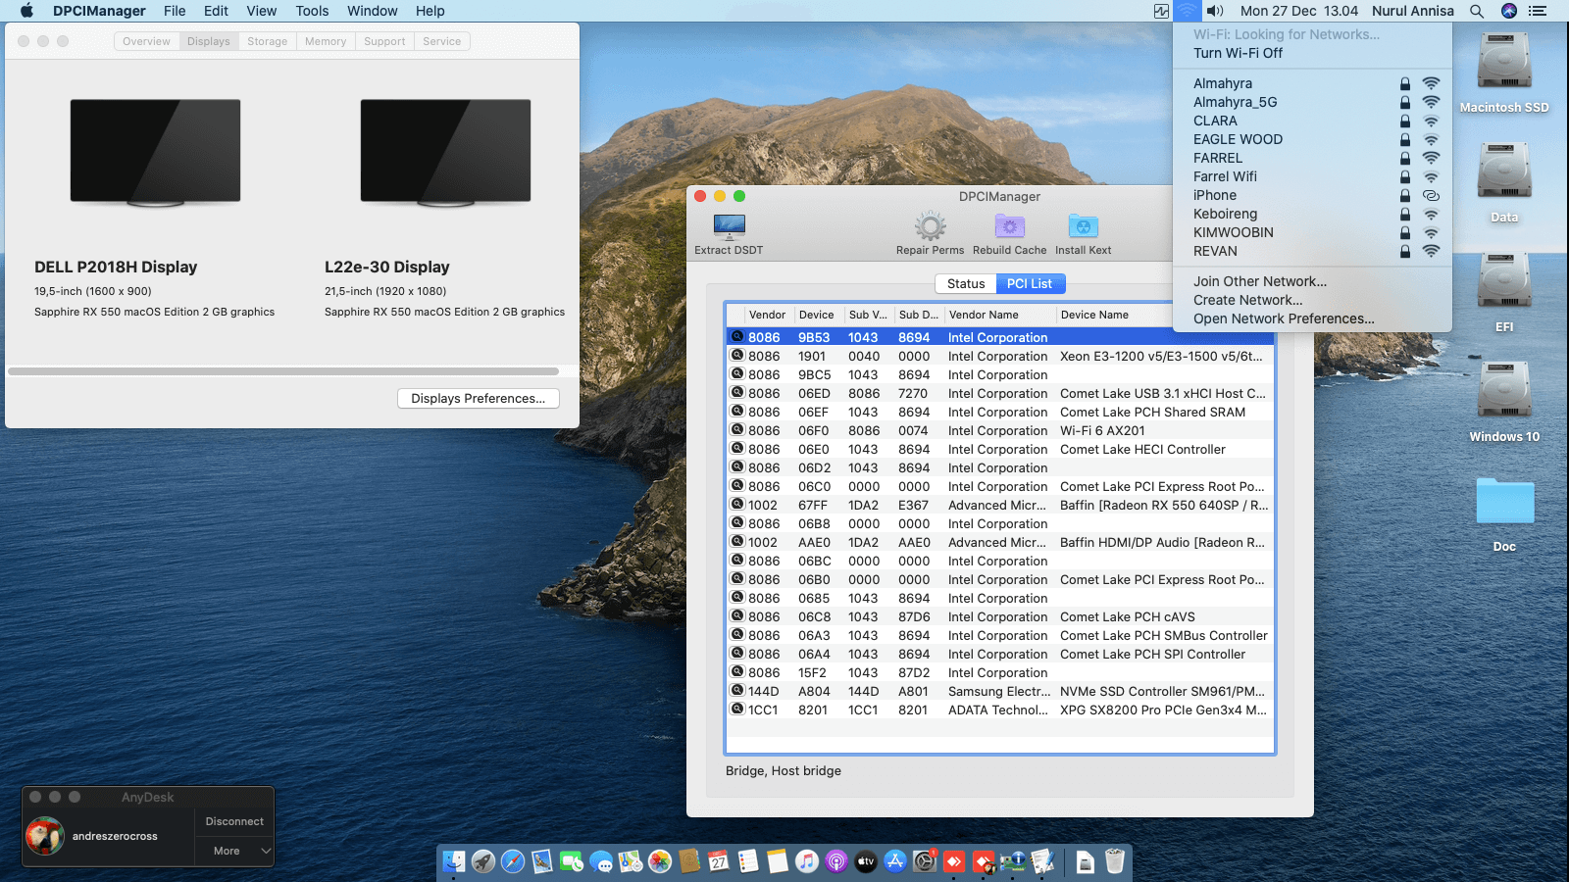Click the Repair Perms gear icon
This screenshot has height=882, width=1569.
(930, 227)
